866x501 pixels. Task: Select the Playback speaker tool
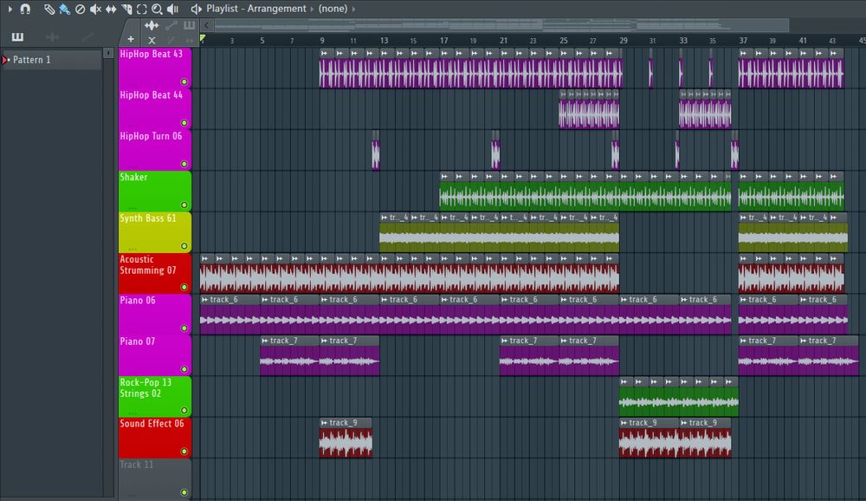(173, 9)
